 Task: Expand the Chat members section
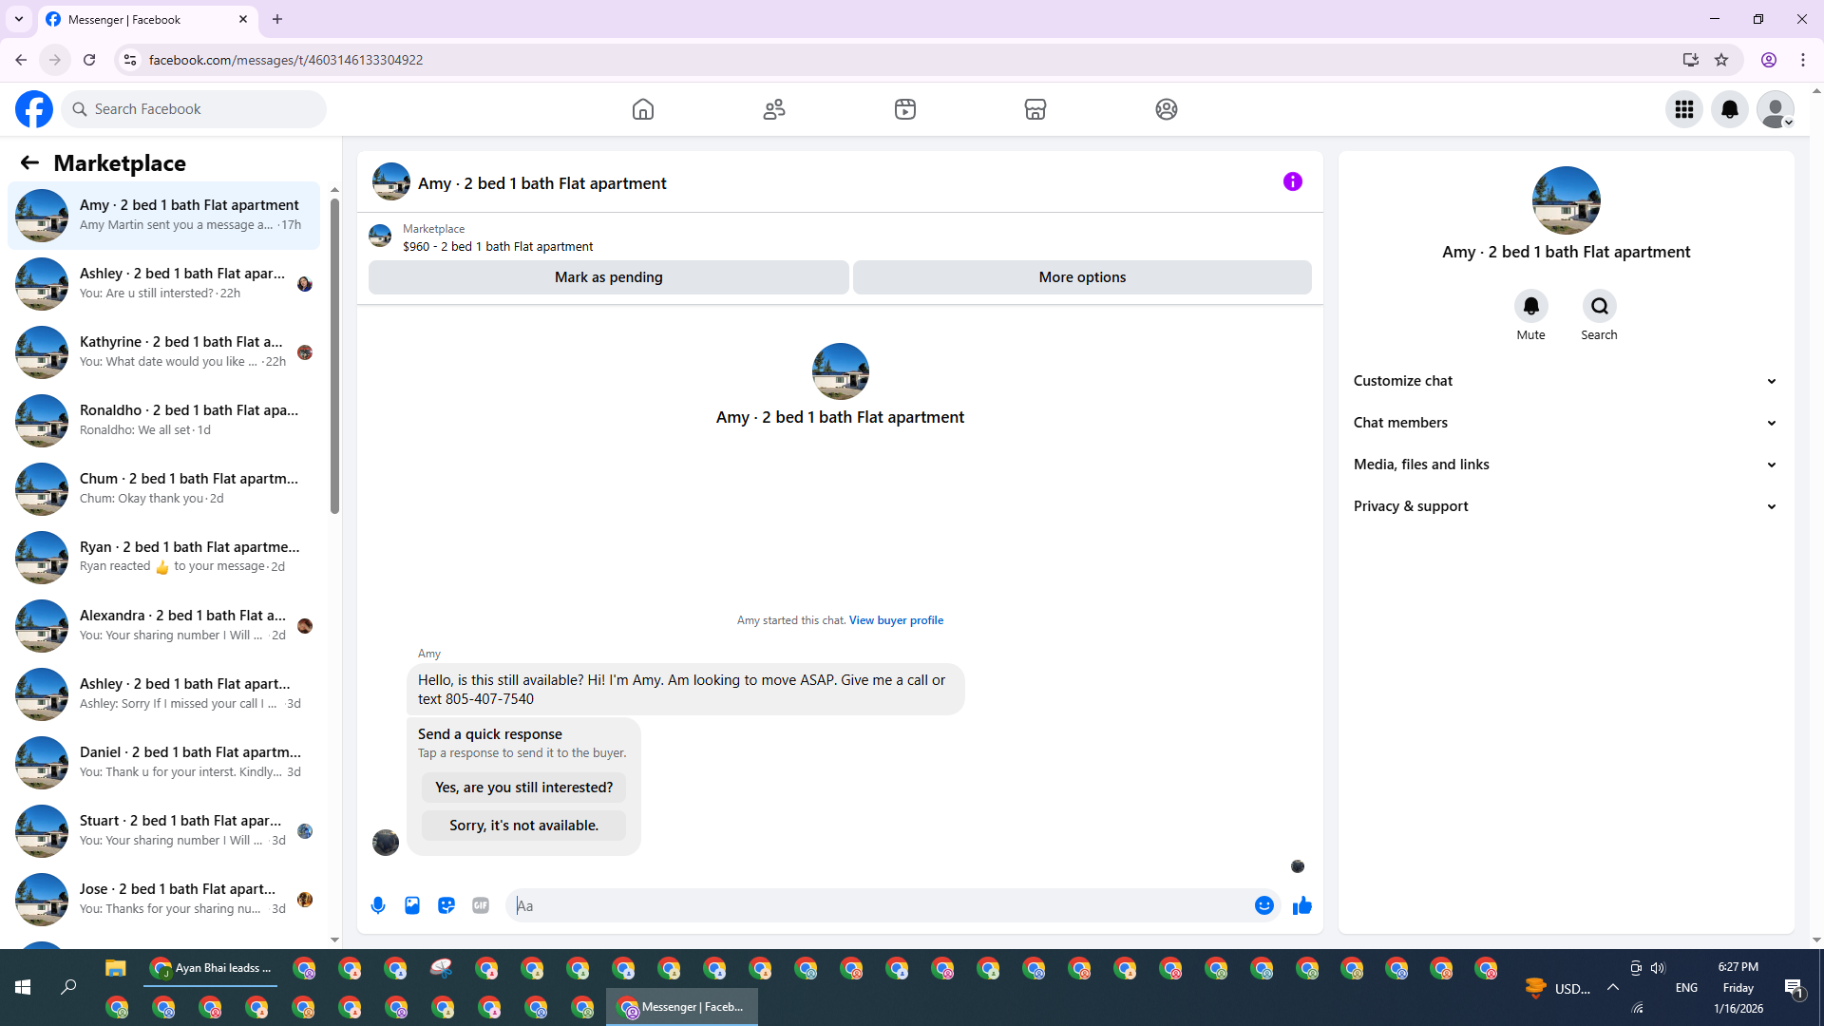[x=1565, y=423]
